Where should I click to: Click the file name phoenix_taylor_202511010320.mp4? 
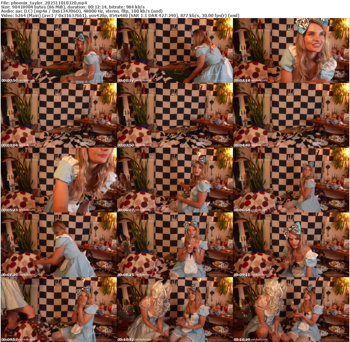tap(49, 3)
